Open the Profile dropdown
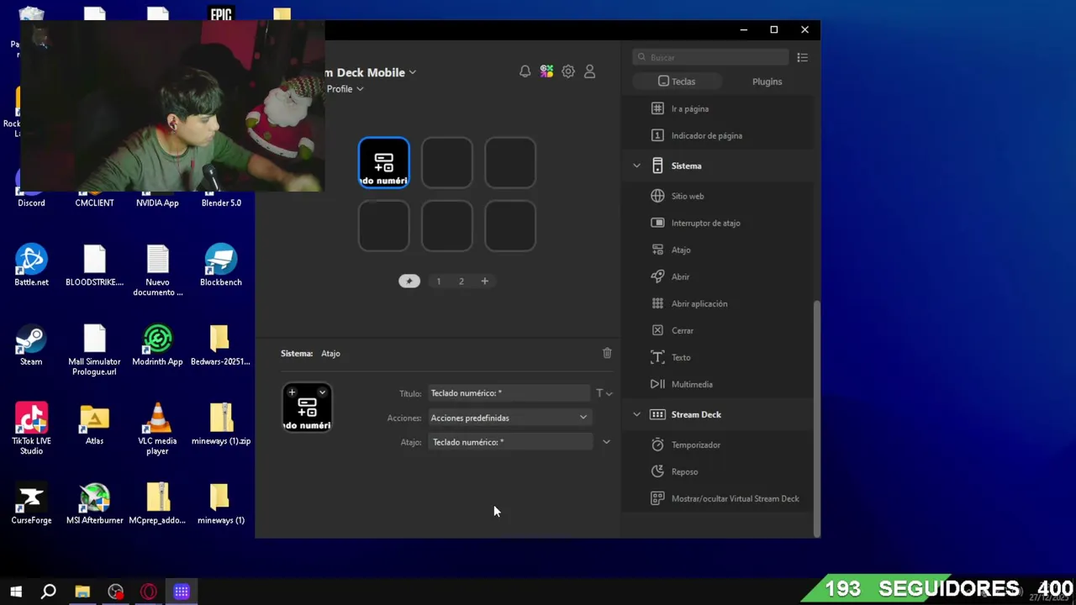 [x=345, y=89]
